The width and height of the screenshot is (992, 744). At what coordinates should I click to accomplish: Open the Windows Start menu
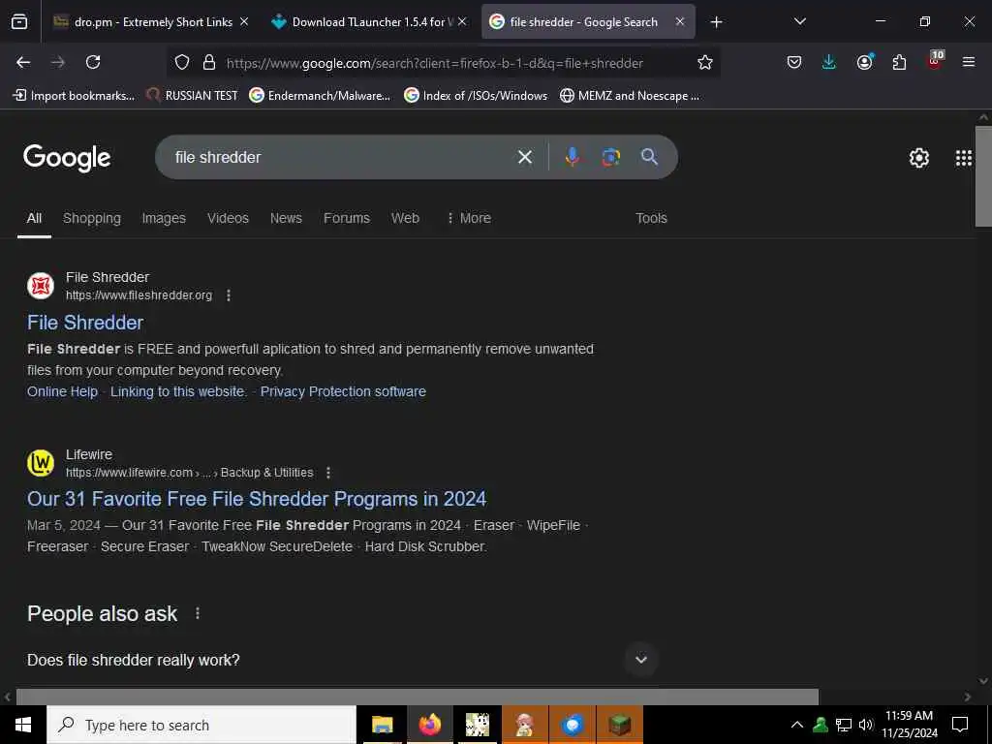[x=23, y=725]
